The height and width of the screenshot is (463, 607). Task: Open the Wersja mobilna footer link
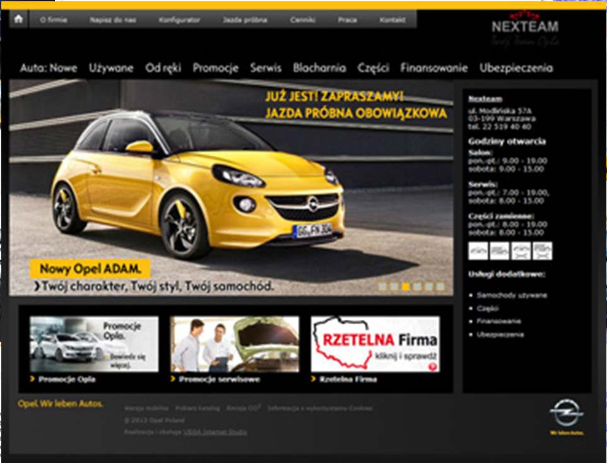(146, 408)
